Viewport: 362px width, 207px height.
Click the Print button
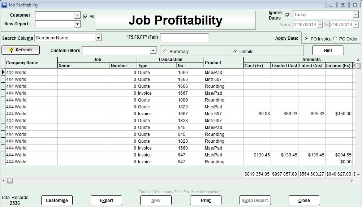tap(206, 200)
